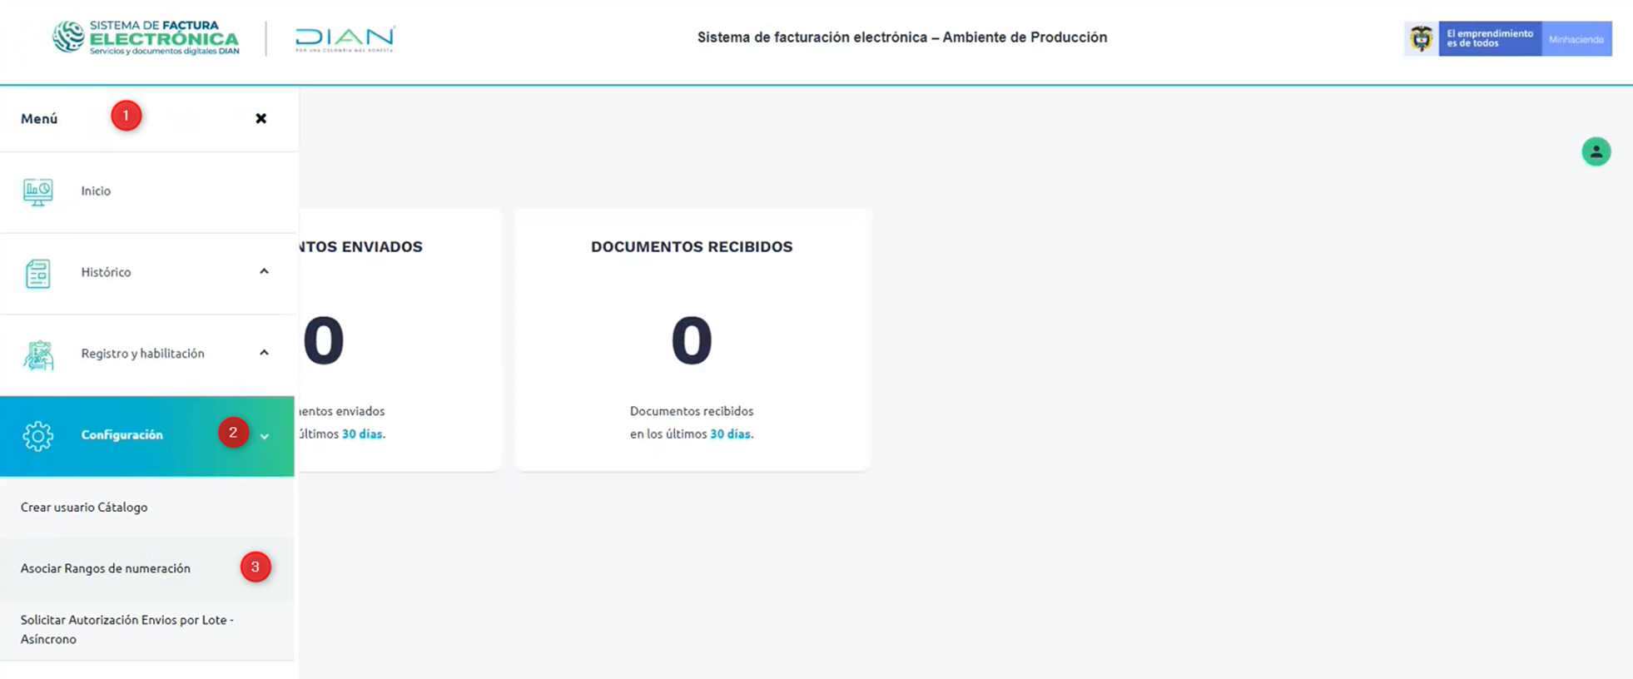The image size is (1633, 679).
Task: Open Asociar Rangos de numeración
Action: pyautogui.click(x=106, y=568)
